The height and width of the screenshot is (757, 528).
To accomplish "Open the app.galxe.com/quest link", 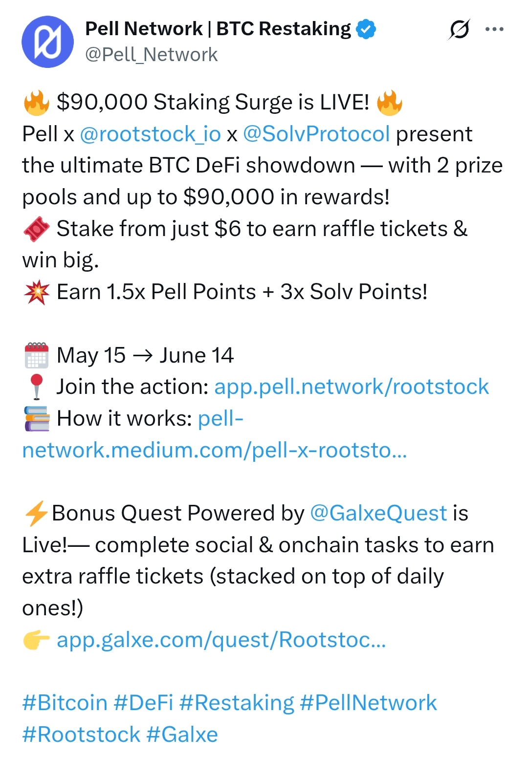I will pyautogui.click(x=221, y=640).
